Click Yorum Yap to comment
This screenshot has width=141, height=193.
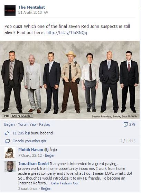(x=27, y=124)
